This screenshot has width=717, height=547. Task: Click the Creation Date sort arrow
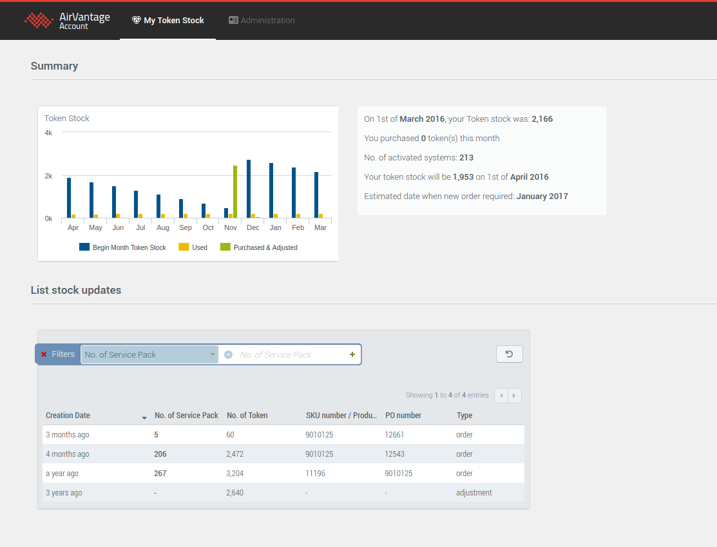pos(144,417)
